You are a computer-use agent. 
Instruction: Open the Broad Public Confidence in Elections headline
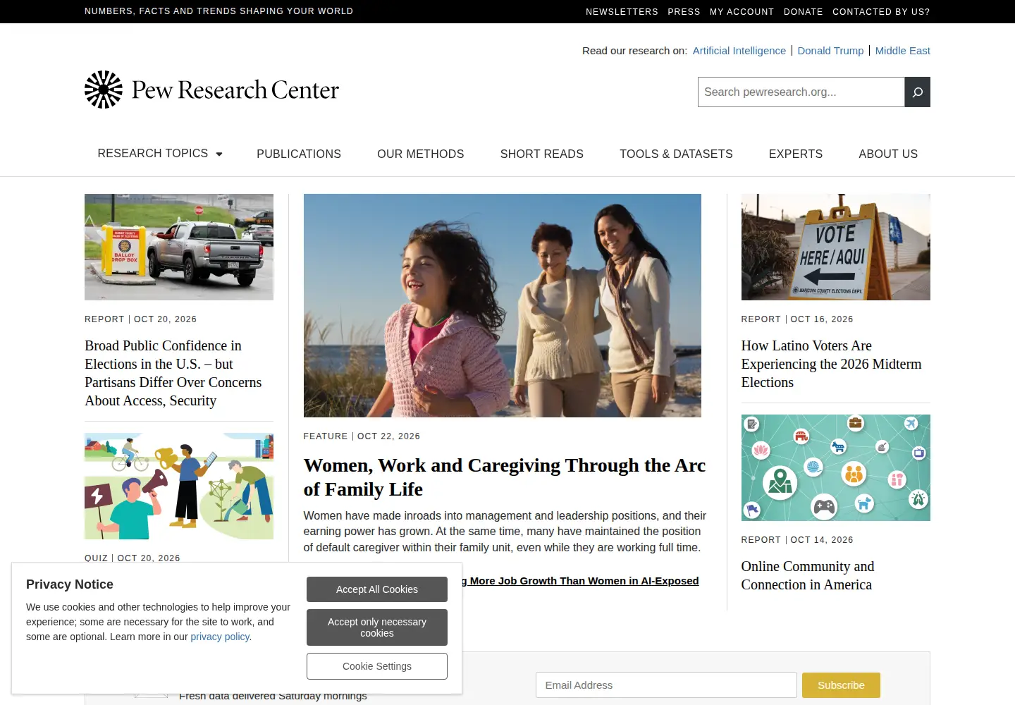[173, 373]
